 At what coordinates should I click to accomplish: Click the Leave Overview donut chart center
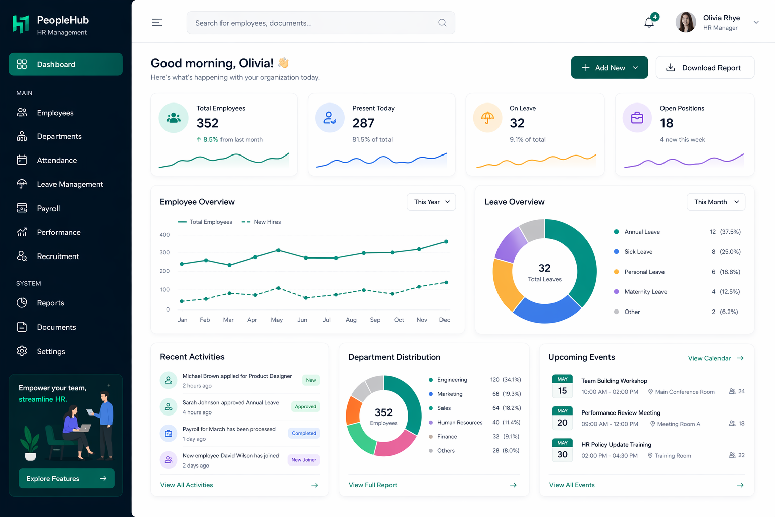pos(544,272)
